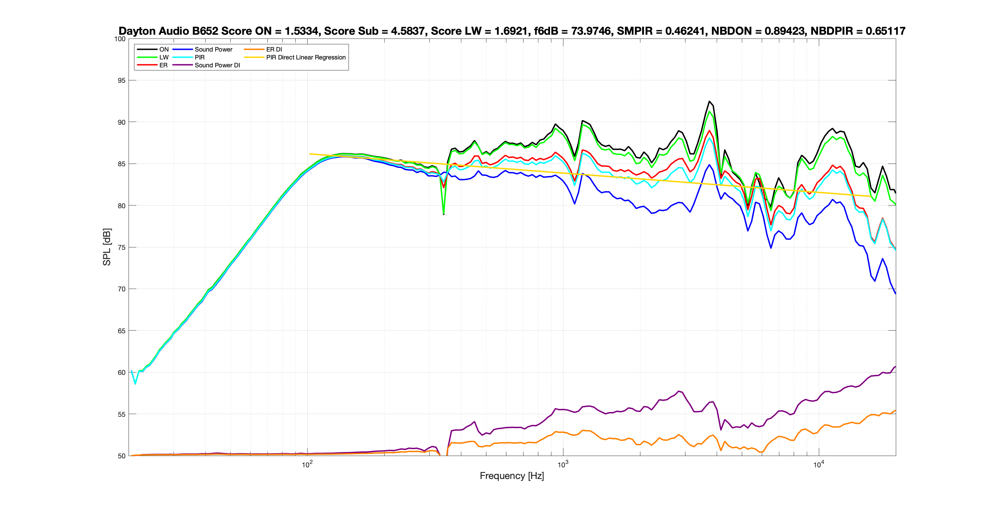Click the cyan PIR legend line sample
This screenshot has width=990, height=512.
(182, 57)
